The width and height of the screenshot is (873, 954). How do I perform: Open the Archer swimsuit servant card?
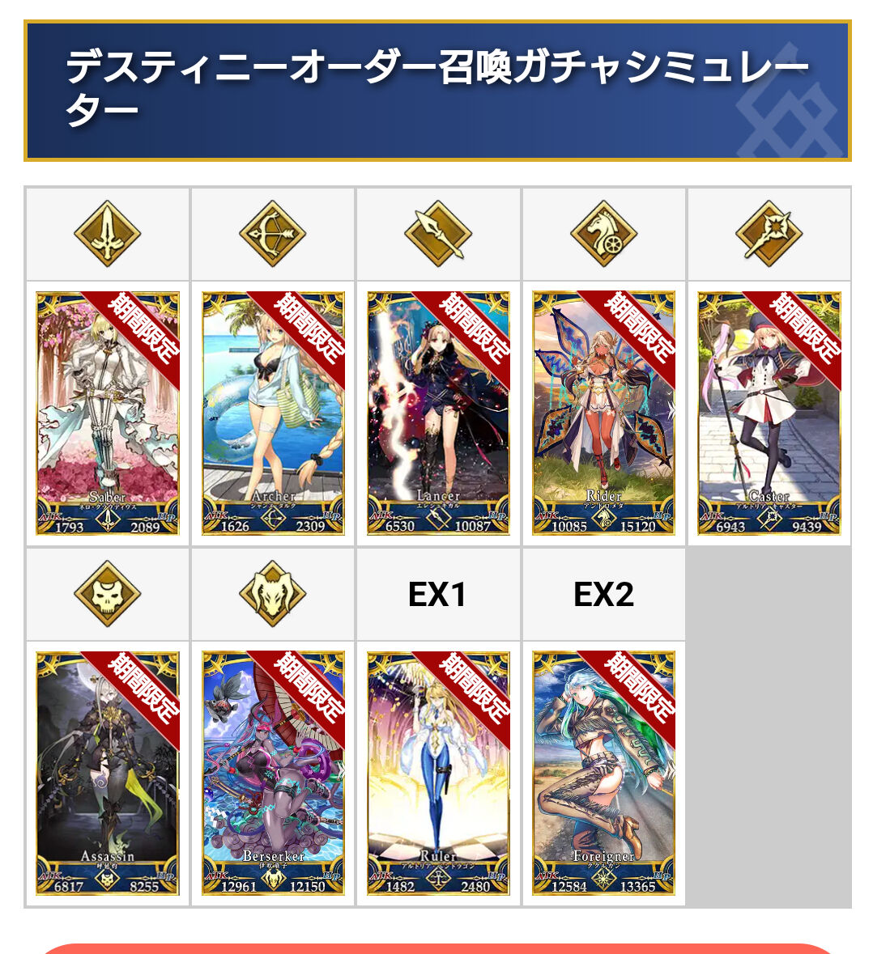(x=273, y=413)
